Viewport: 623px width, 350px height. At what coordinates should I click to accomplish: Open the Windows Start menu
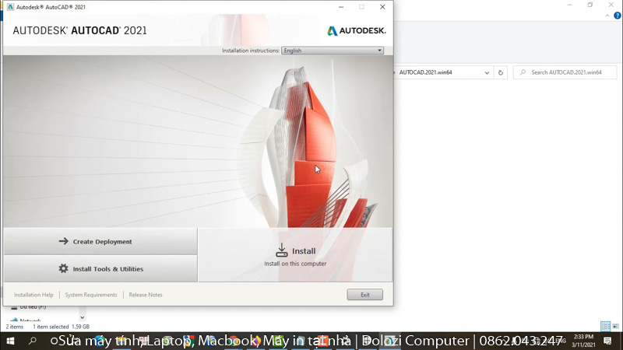11,341
